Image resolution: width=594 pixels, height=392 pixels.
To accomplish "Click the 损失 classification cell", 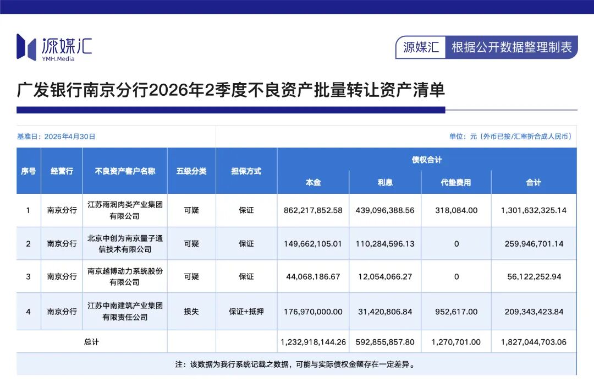I will (191, 312).
